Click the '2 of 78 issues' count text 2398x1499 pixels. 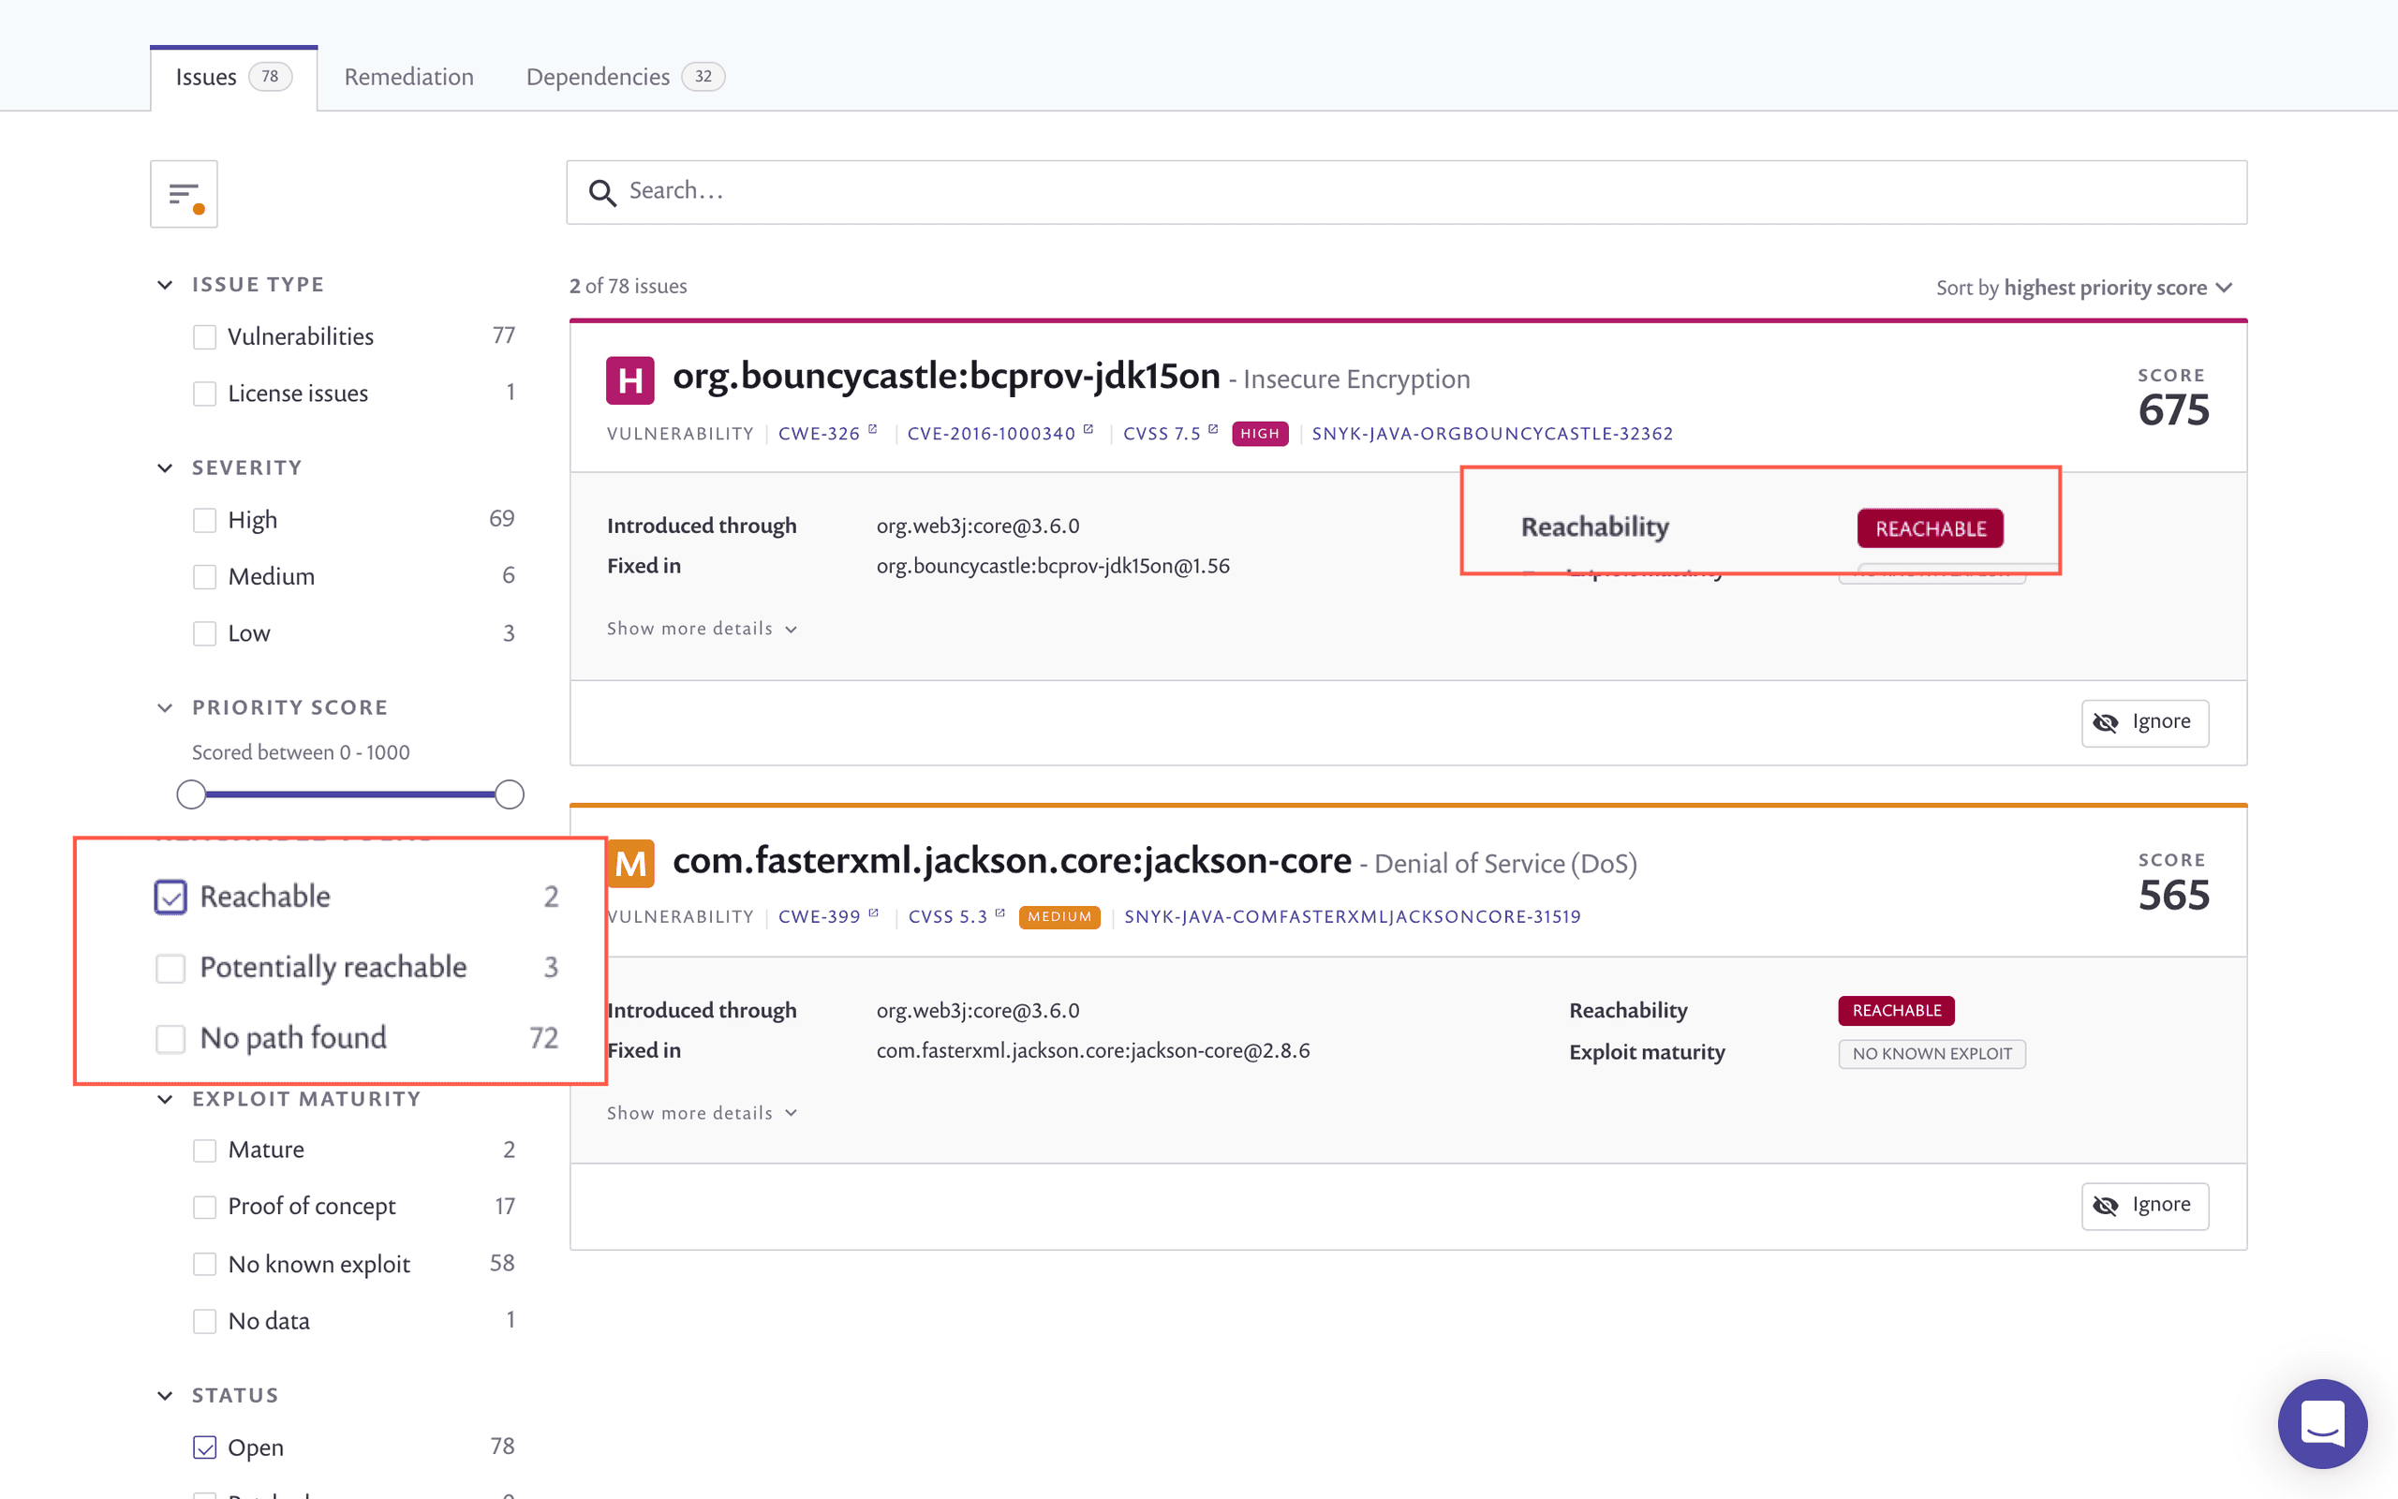(629, 287)
